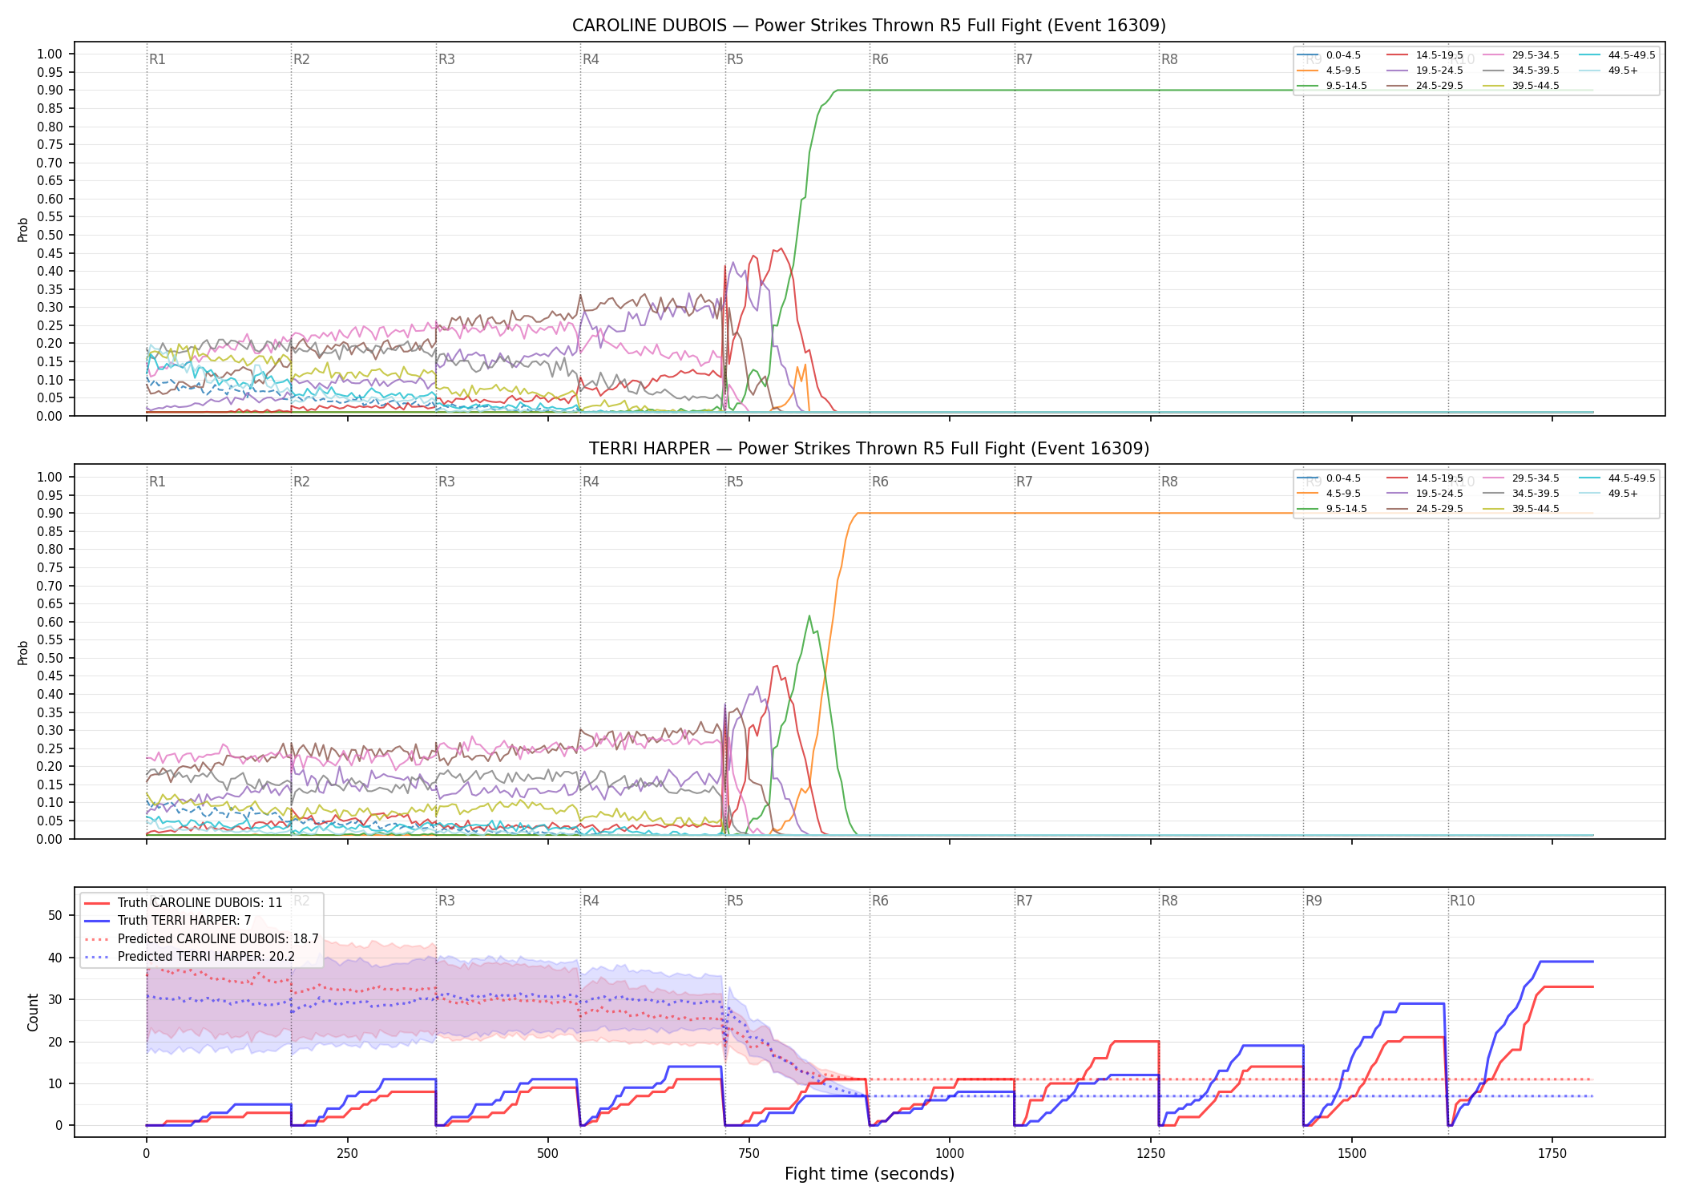Toggle Predicted TERRI HARPER: 20.2 legend entry
The image size is (1683, 1202).
pyautogui.click(x=189, y=956)
